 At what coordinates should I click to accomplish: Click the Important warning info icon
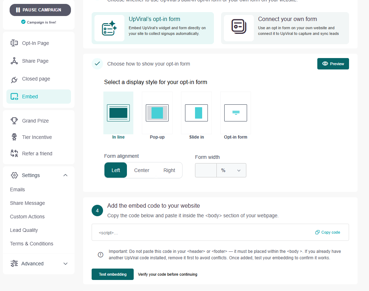click(101, 255)
